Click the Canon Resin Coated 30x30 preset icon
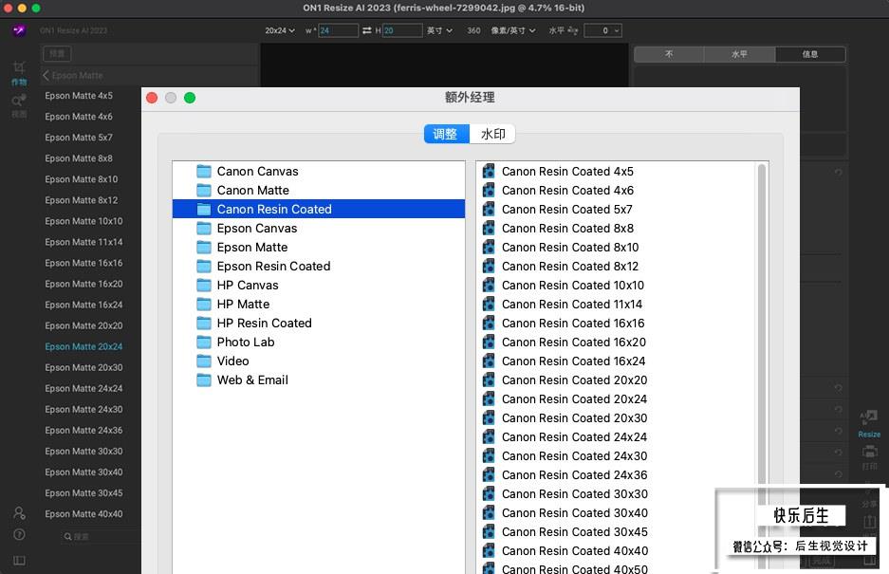This screenshot has width=889, height=574. (x=489, y=494)
